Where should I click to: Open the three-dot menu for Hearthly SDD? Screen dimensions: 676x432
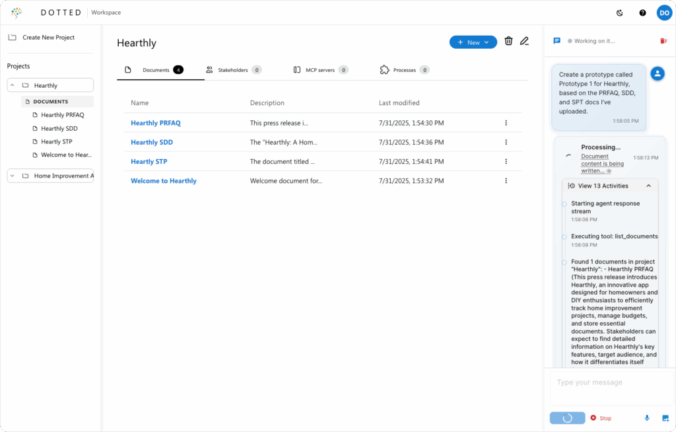[x=506, y=142]
